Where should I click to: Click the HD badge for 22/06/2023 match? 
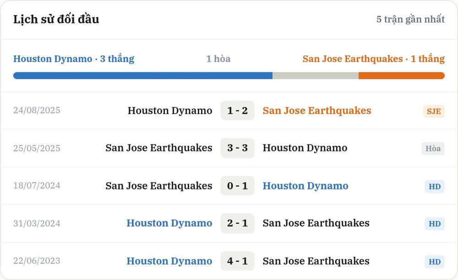click(435, 262)
